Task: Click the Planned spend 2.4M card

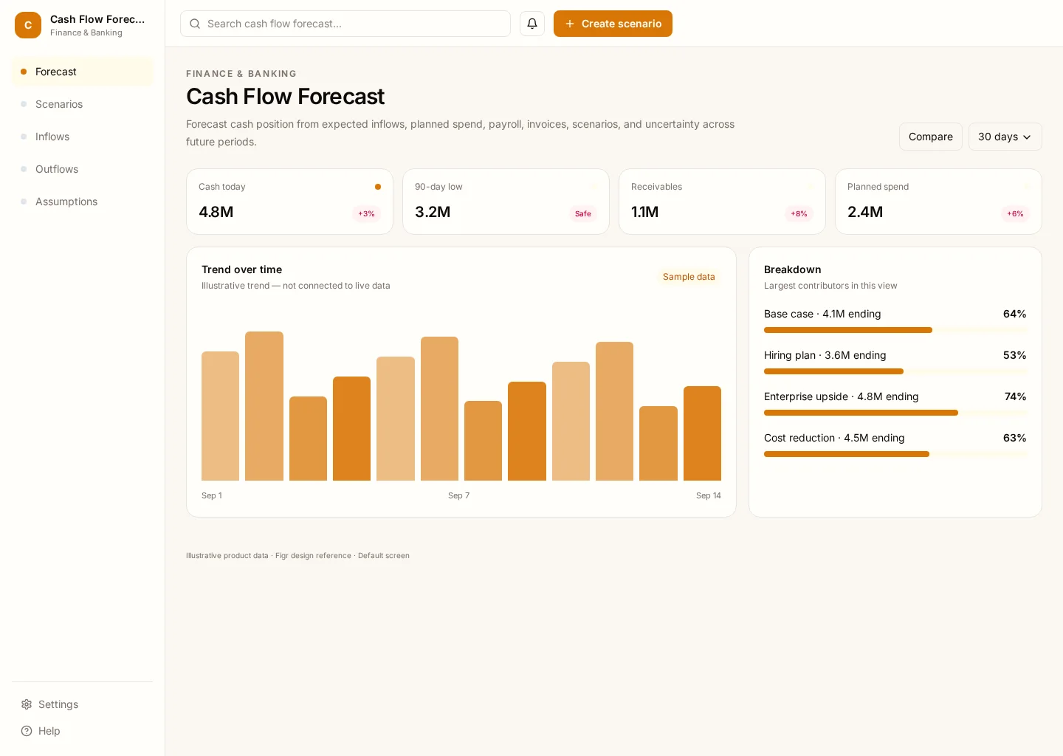Action: click(x=938, y=202)
